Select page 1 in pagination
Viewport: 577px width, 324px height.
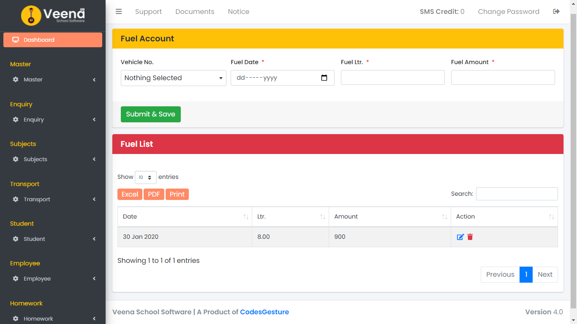pyautogui.click(x=526, y=275)
